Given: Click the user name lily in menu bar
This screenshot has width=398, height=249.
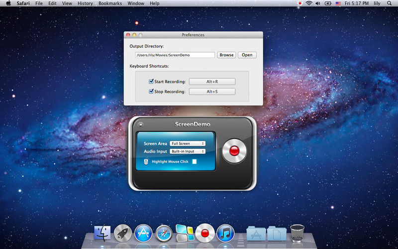Looking at the screenshot, I should tap(377, 3).
